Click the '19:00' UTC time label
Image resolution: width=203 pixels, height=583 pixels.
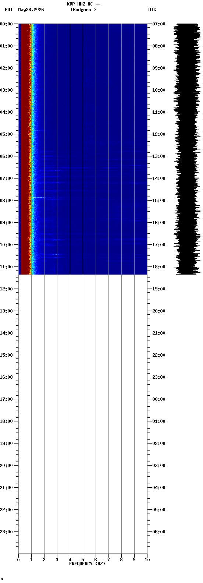tap(159, 289)
